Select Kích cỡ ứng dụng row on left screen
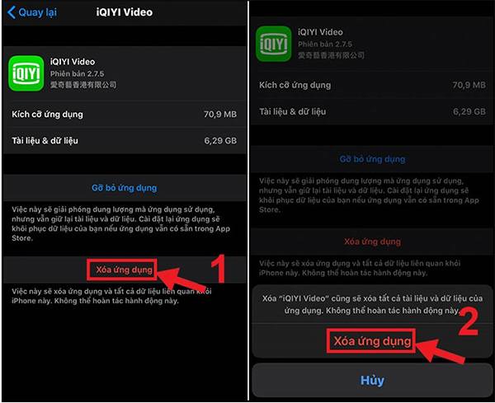 (124, 114)
